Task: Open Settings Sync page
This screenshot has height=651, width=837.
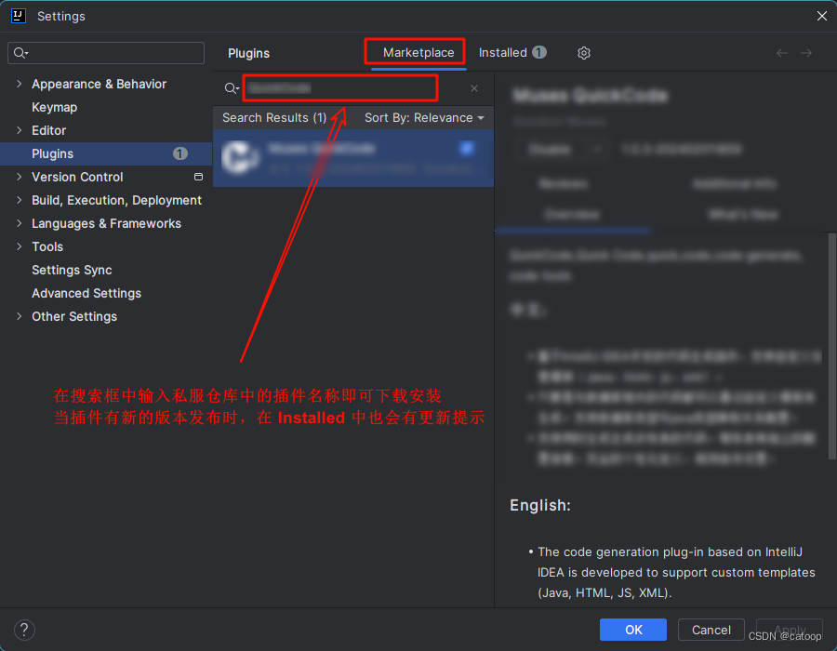Action: pos(72,270)
